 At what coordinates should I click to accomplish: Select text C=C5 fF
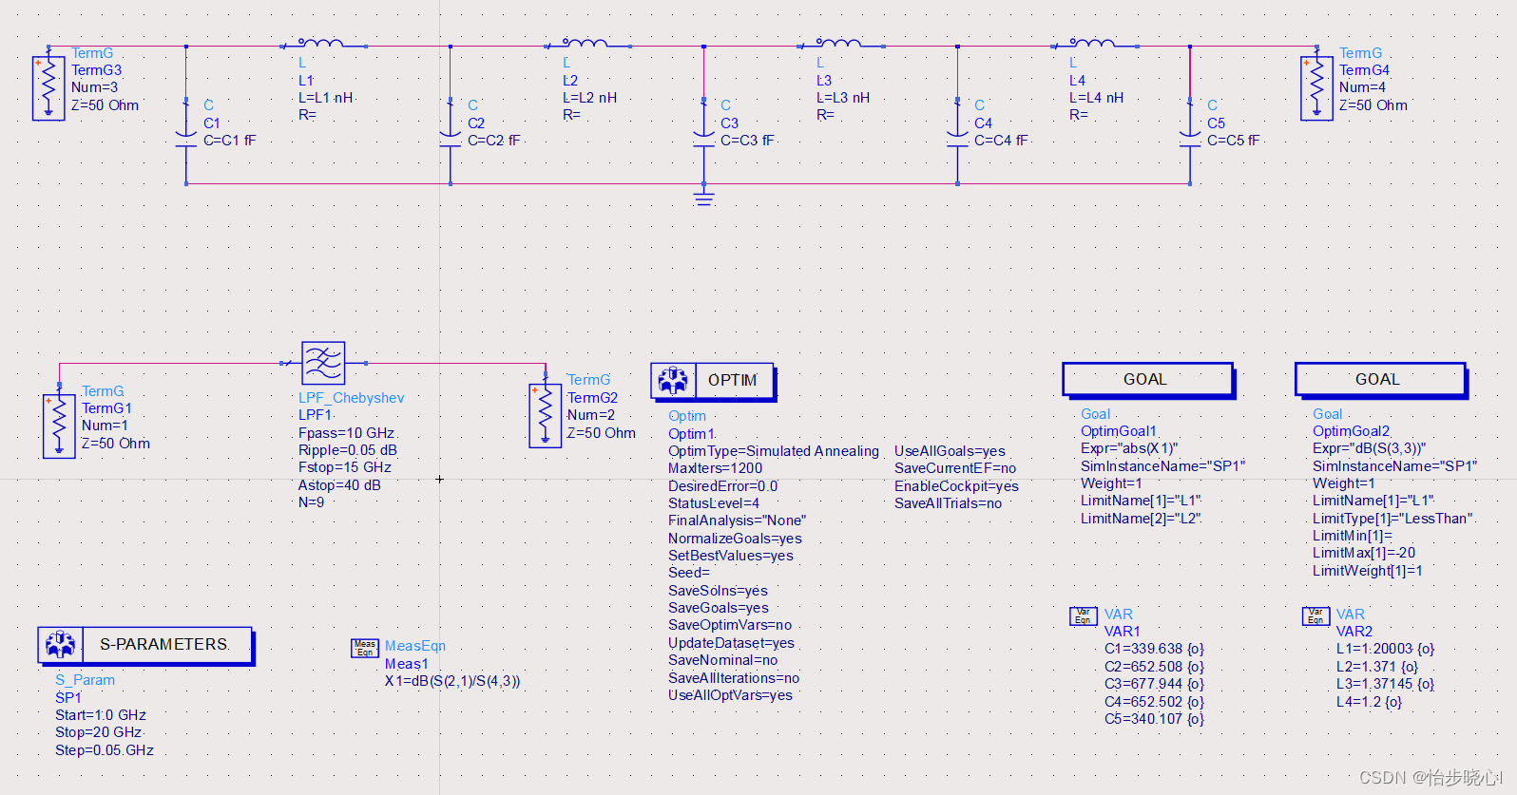(x=1234, y=141)
